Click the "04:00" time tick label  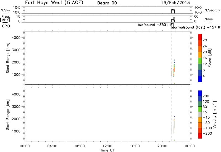(x=52, y=146)
